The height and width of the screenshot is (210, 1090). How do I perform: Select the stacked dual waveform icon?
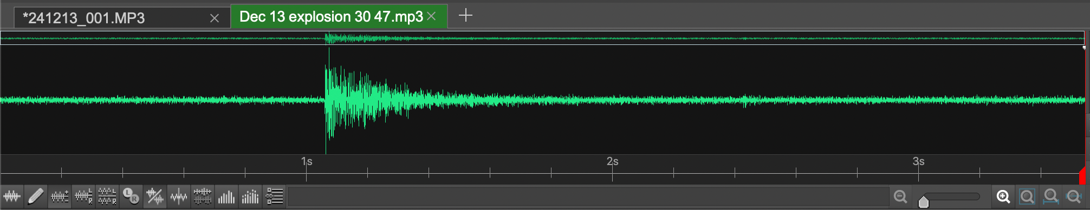click(x=202, y=196)
